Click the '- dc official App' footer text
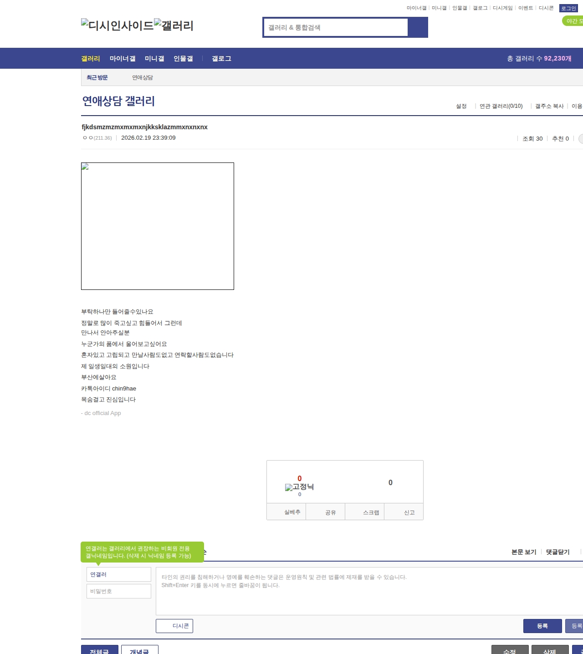This screenshot has width=583, height=654. pyautogui.click(x=101, y=413)
